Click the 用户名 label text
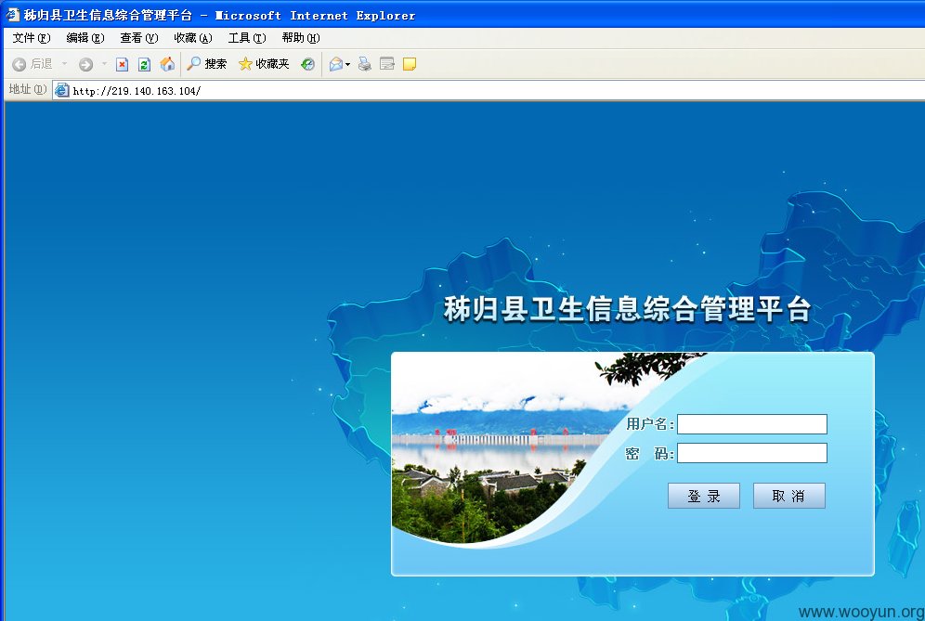The height and width of the screenshot is (621, 925). coord(649,424)
